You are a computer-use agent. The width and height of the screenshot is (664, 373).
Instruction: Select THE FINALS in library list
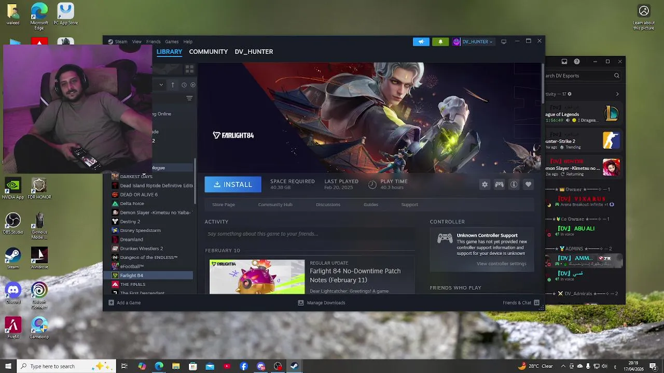point(132,284)
